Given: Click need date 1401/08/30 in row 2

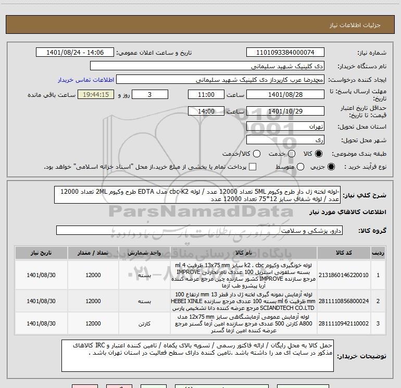Looking at the screenshot, I should pos(41,302).
